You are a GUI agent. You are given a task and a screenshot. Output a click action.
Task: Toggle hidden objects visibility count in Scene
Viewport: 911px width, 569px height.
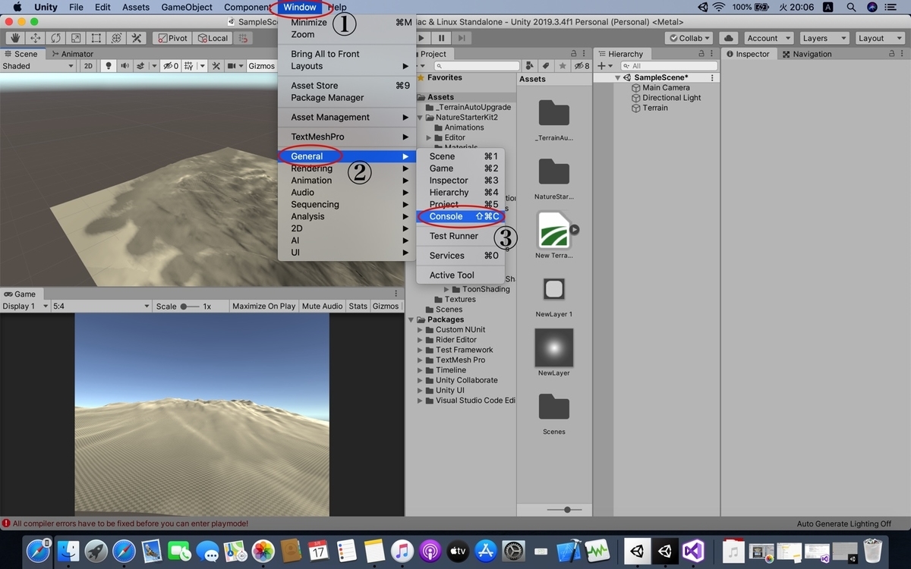pos(172,66)
